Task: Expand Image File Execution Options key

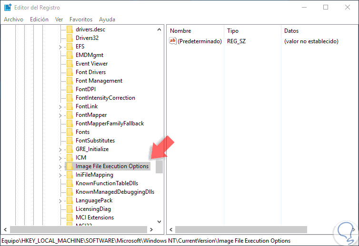Action: (60, 166)
